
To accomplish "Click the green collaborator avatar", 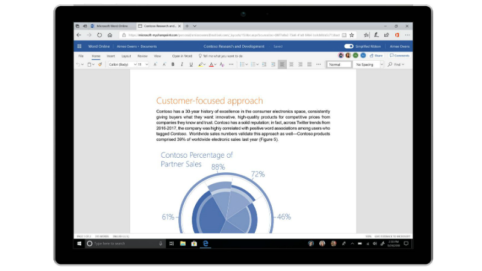I will [x=355, y=55].
